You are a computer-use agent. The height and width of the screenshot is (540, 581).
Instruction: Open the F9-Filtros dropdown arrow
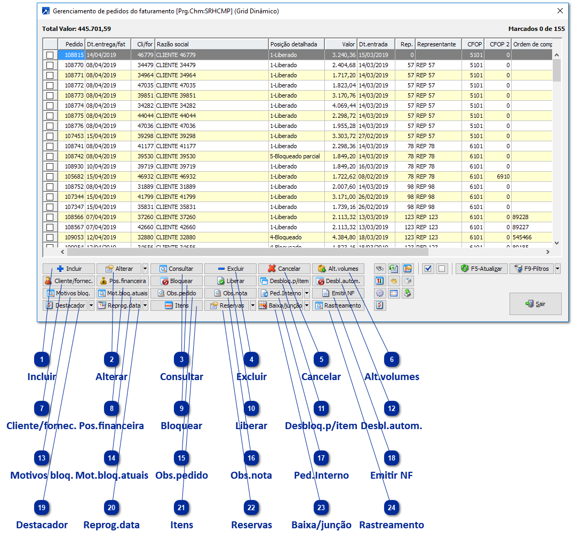tap(558, 269)
